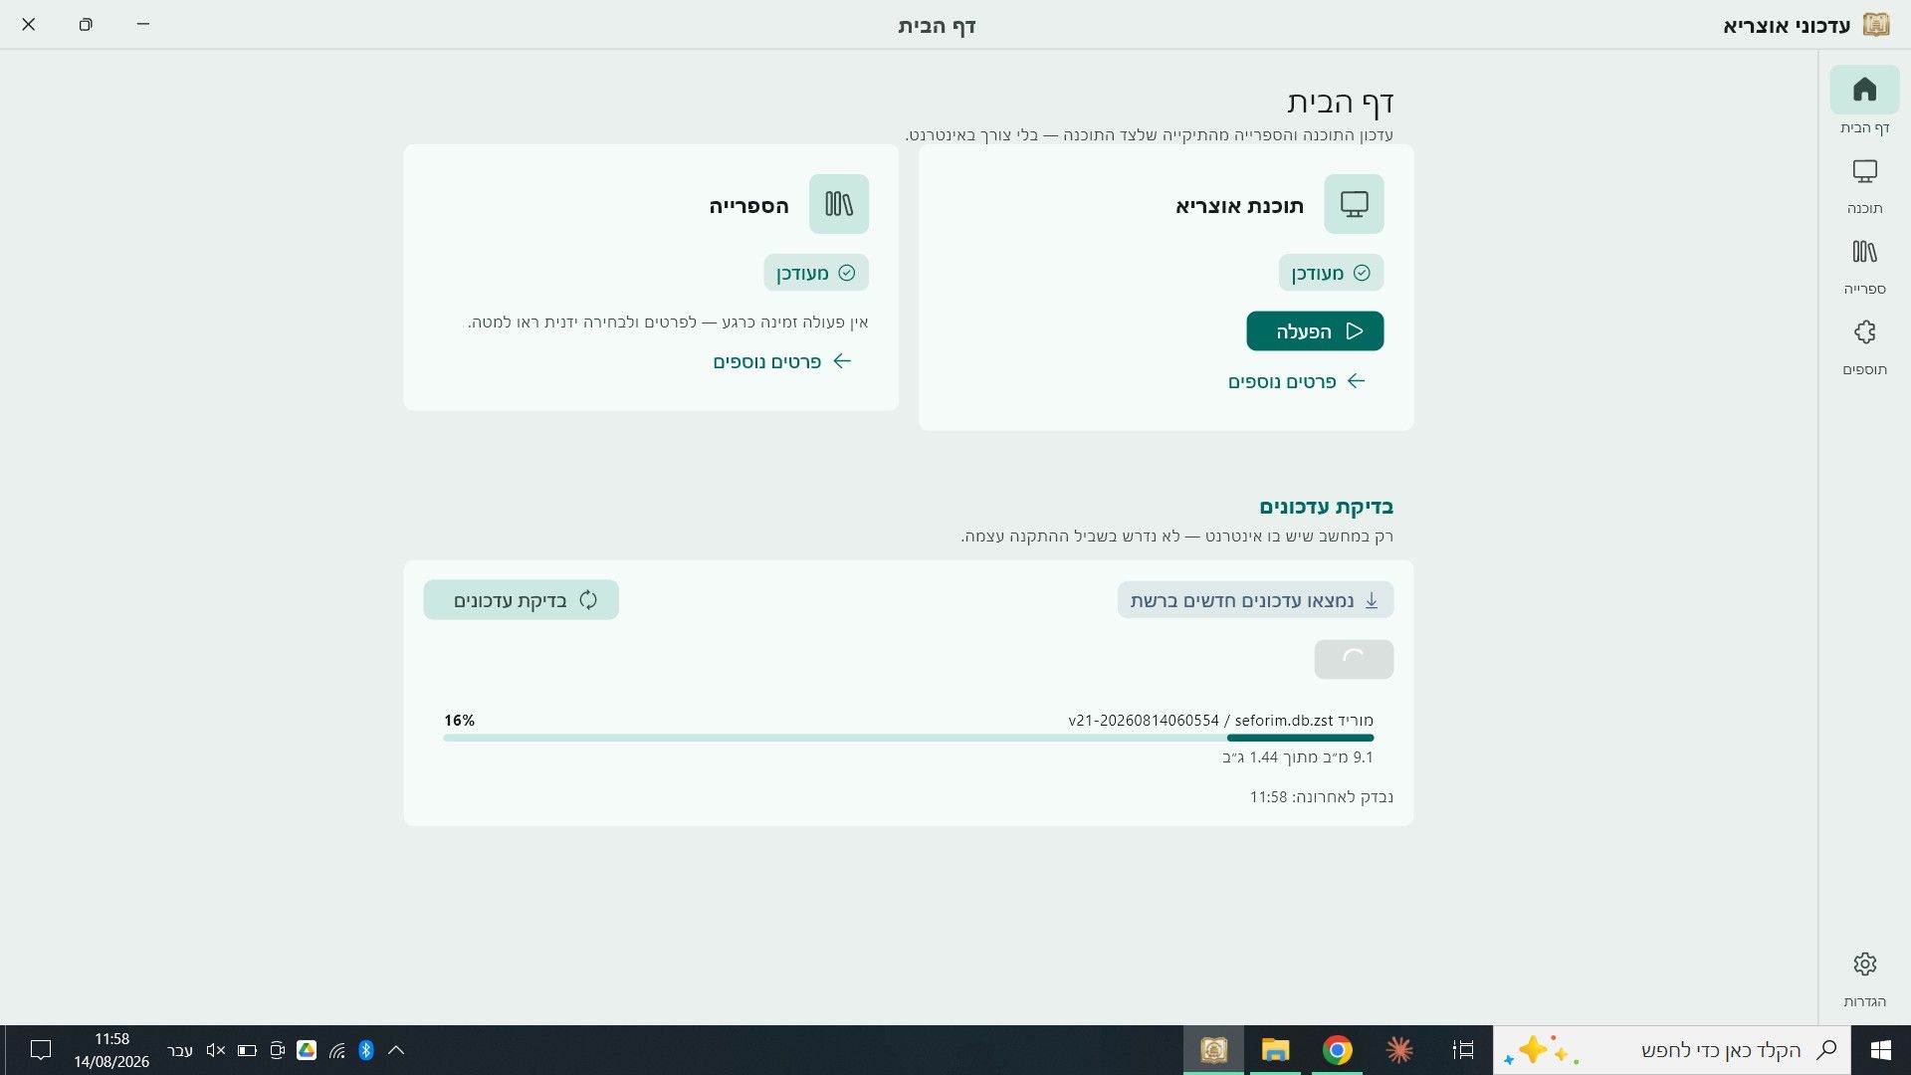Viewport: 1911px width, 1075px height.
Task: Open Chrome from the taskbar
Action: click(1337, 1050)
